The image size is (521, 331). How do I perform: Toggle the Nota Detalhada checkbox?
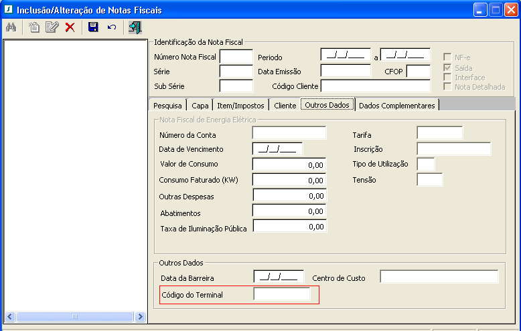(447, 87)
